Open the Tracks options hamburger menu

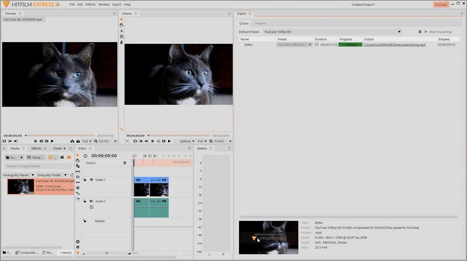click(x=125, y=163)
